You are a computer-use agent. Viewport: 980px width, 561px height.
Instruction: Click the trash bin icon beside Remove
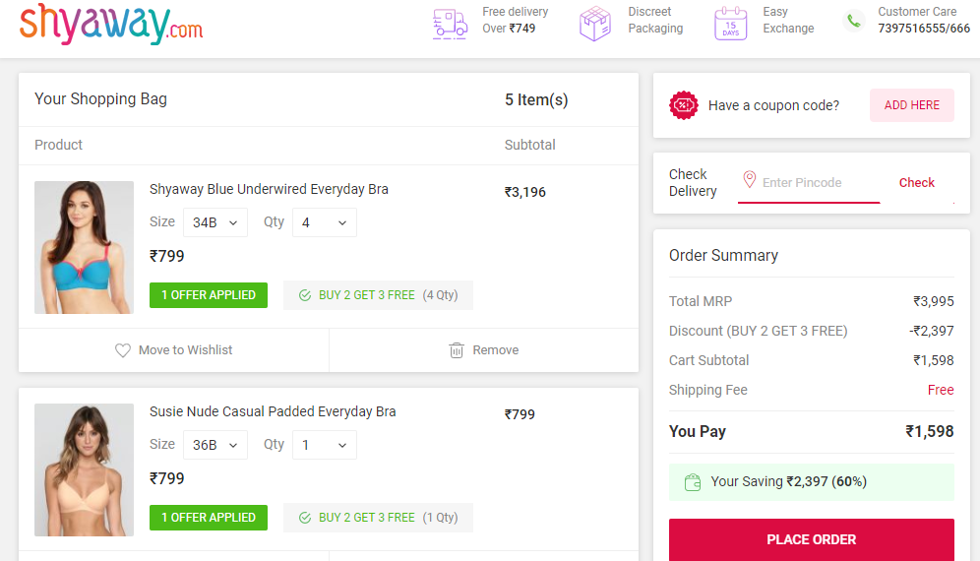point(457,350)
